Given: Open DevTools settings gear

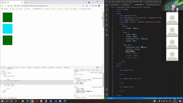Looking at the screenshot, I should click(97, 68).
